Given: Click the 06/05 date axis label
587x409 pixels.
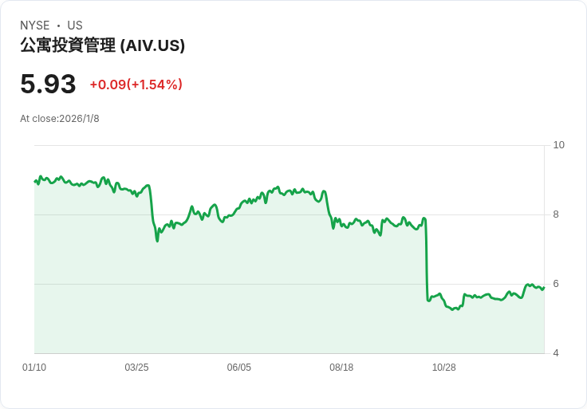Looking at the screenshot, I should tap(239, 368).
